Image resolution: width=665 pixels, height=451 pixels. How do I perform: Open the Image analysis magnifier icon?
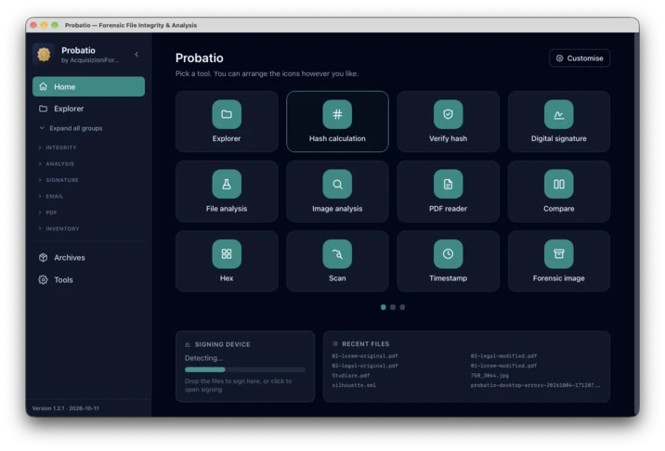tap(337, 184)
